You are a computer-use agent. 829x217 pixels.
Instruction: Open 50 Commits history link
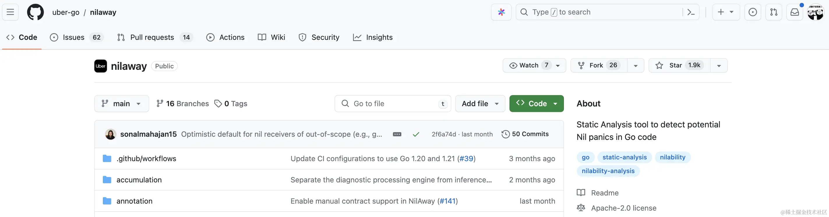(525, 134)
